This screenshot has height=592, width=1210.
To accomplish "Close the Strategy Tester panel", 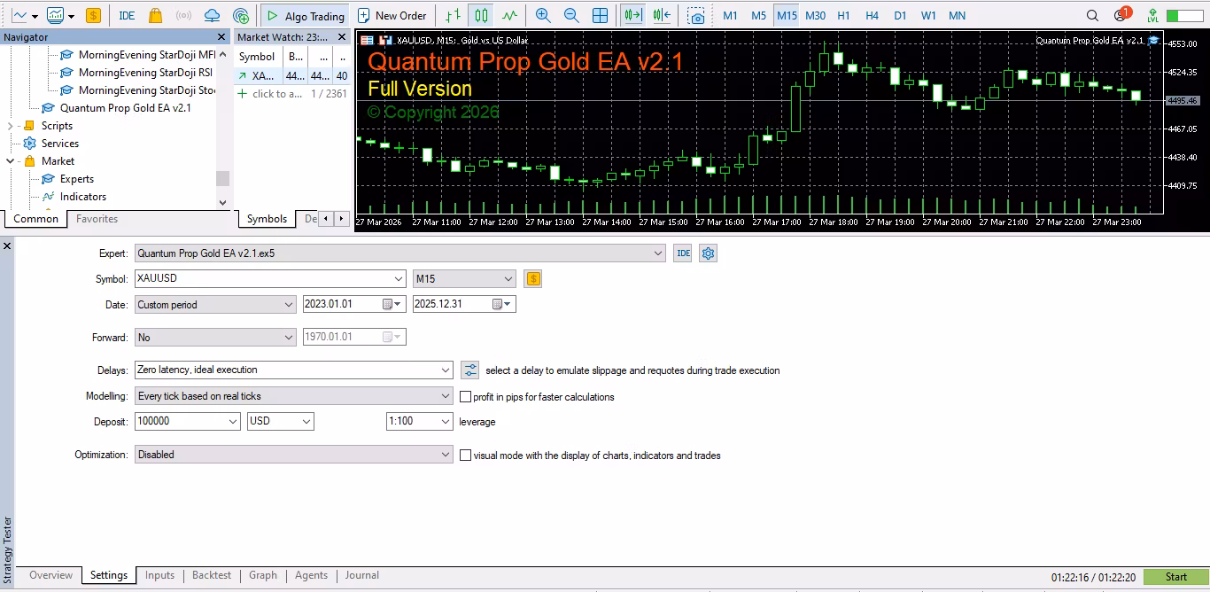I will point(7,245).
